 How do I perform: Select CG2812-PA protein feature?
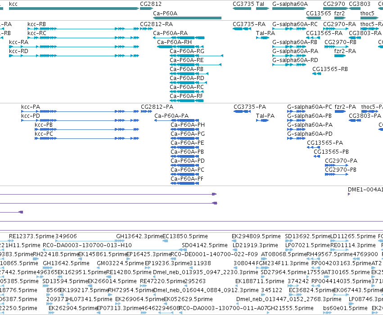pyautogui.click(x=147, y=111)
